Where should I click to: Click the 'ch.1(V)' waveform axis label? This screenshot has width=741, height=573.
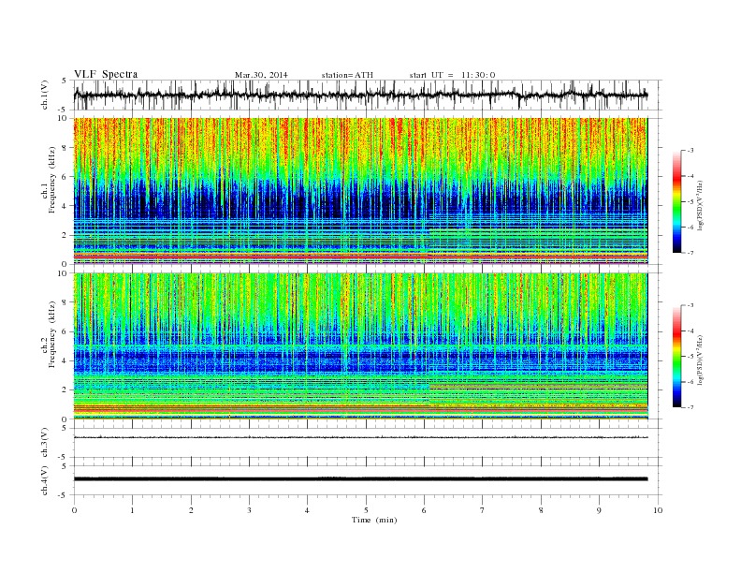pyautogui.click(x=45, y=95)
